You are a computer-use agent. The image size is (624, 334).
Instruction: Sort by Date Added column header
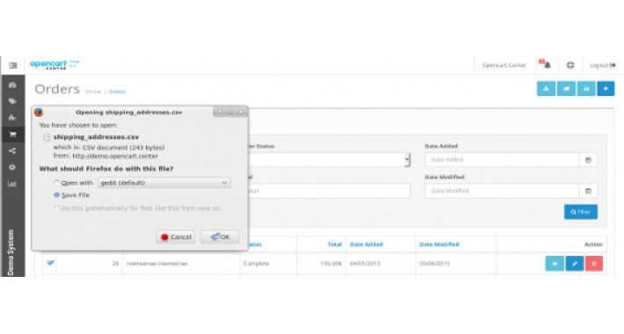(366, 244)
